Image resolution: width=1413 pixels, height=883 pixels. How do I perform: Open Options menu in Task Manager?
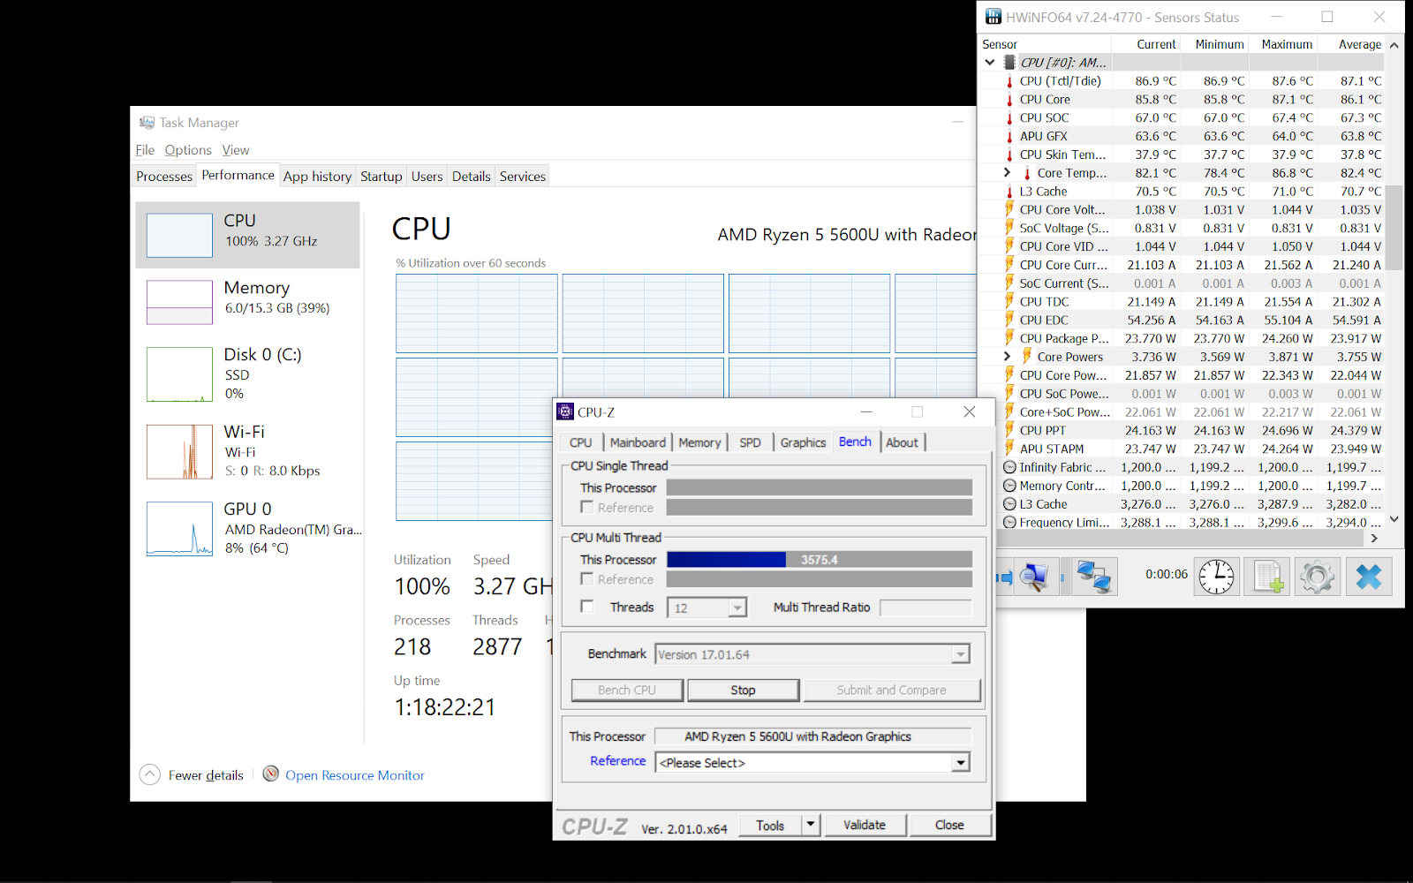pos(188,150)
